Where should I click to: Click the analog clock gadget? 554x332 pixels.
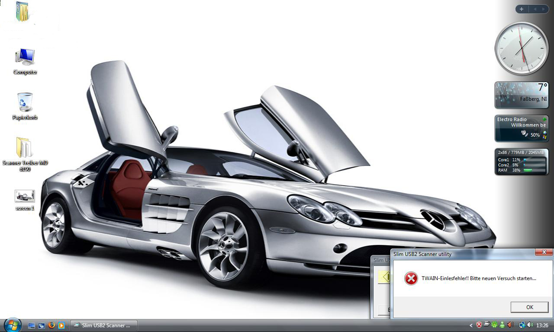click(522, 48)
